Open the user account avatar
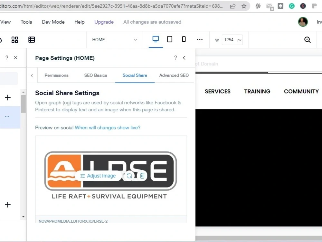This screenshot has width=322, height=242. [303, 22]
